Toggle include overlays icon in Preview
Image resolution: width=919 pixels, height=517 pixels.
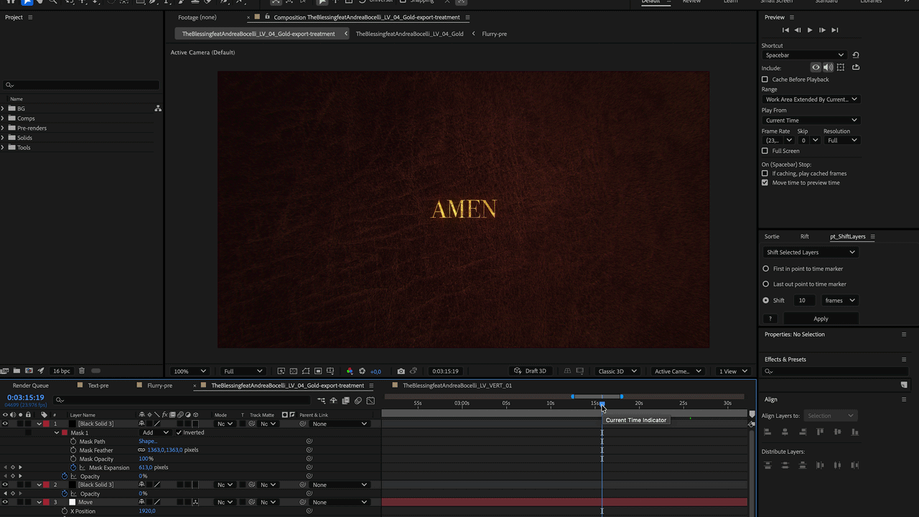841,67
